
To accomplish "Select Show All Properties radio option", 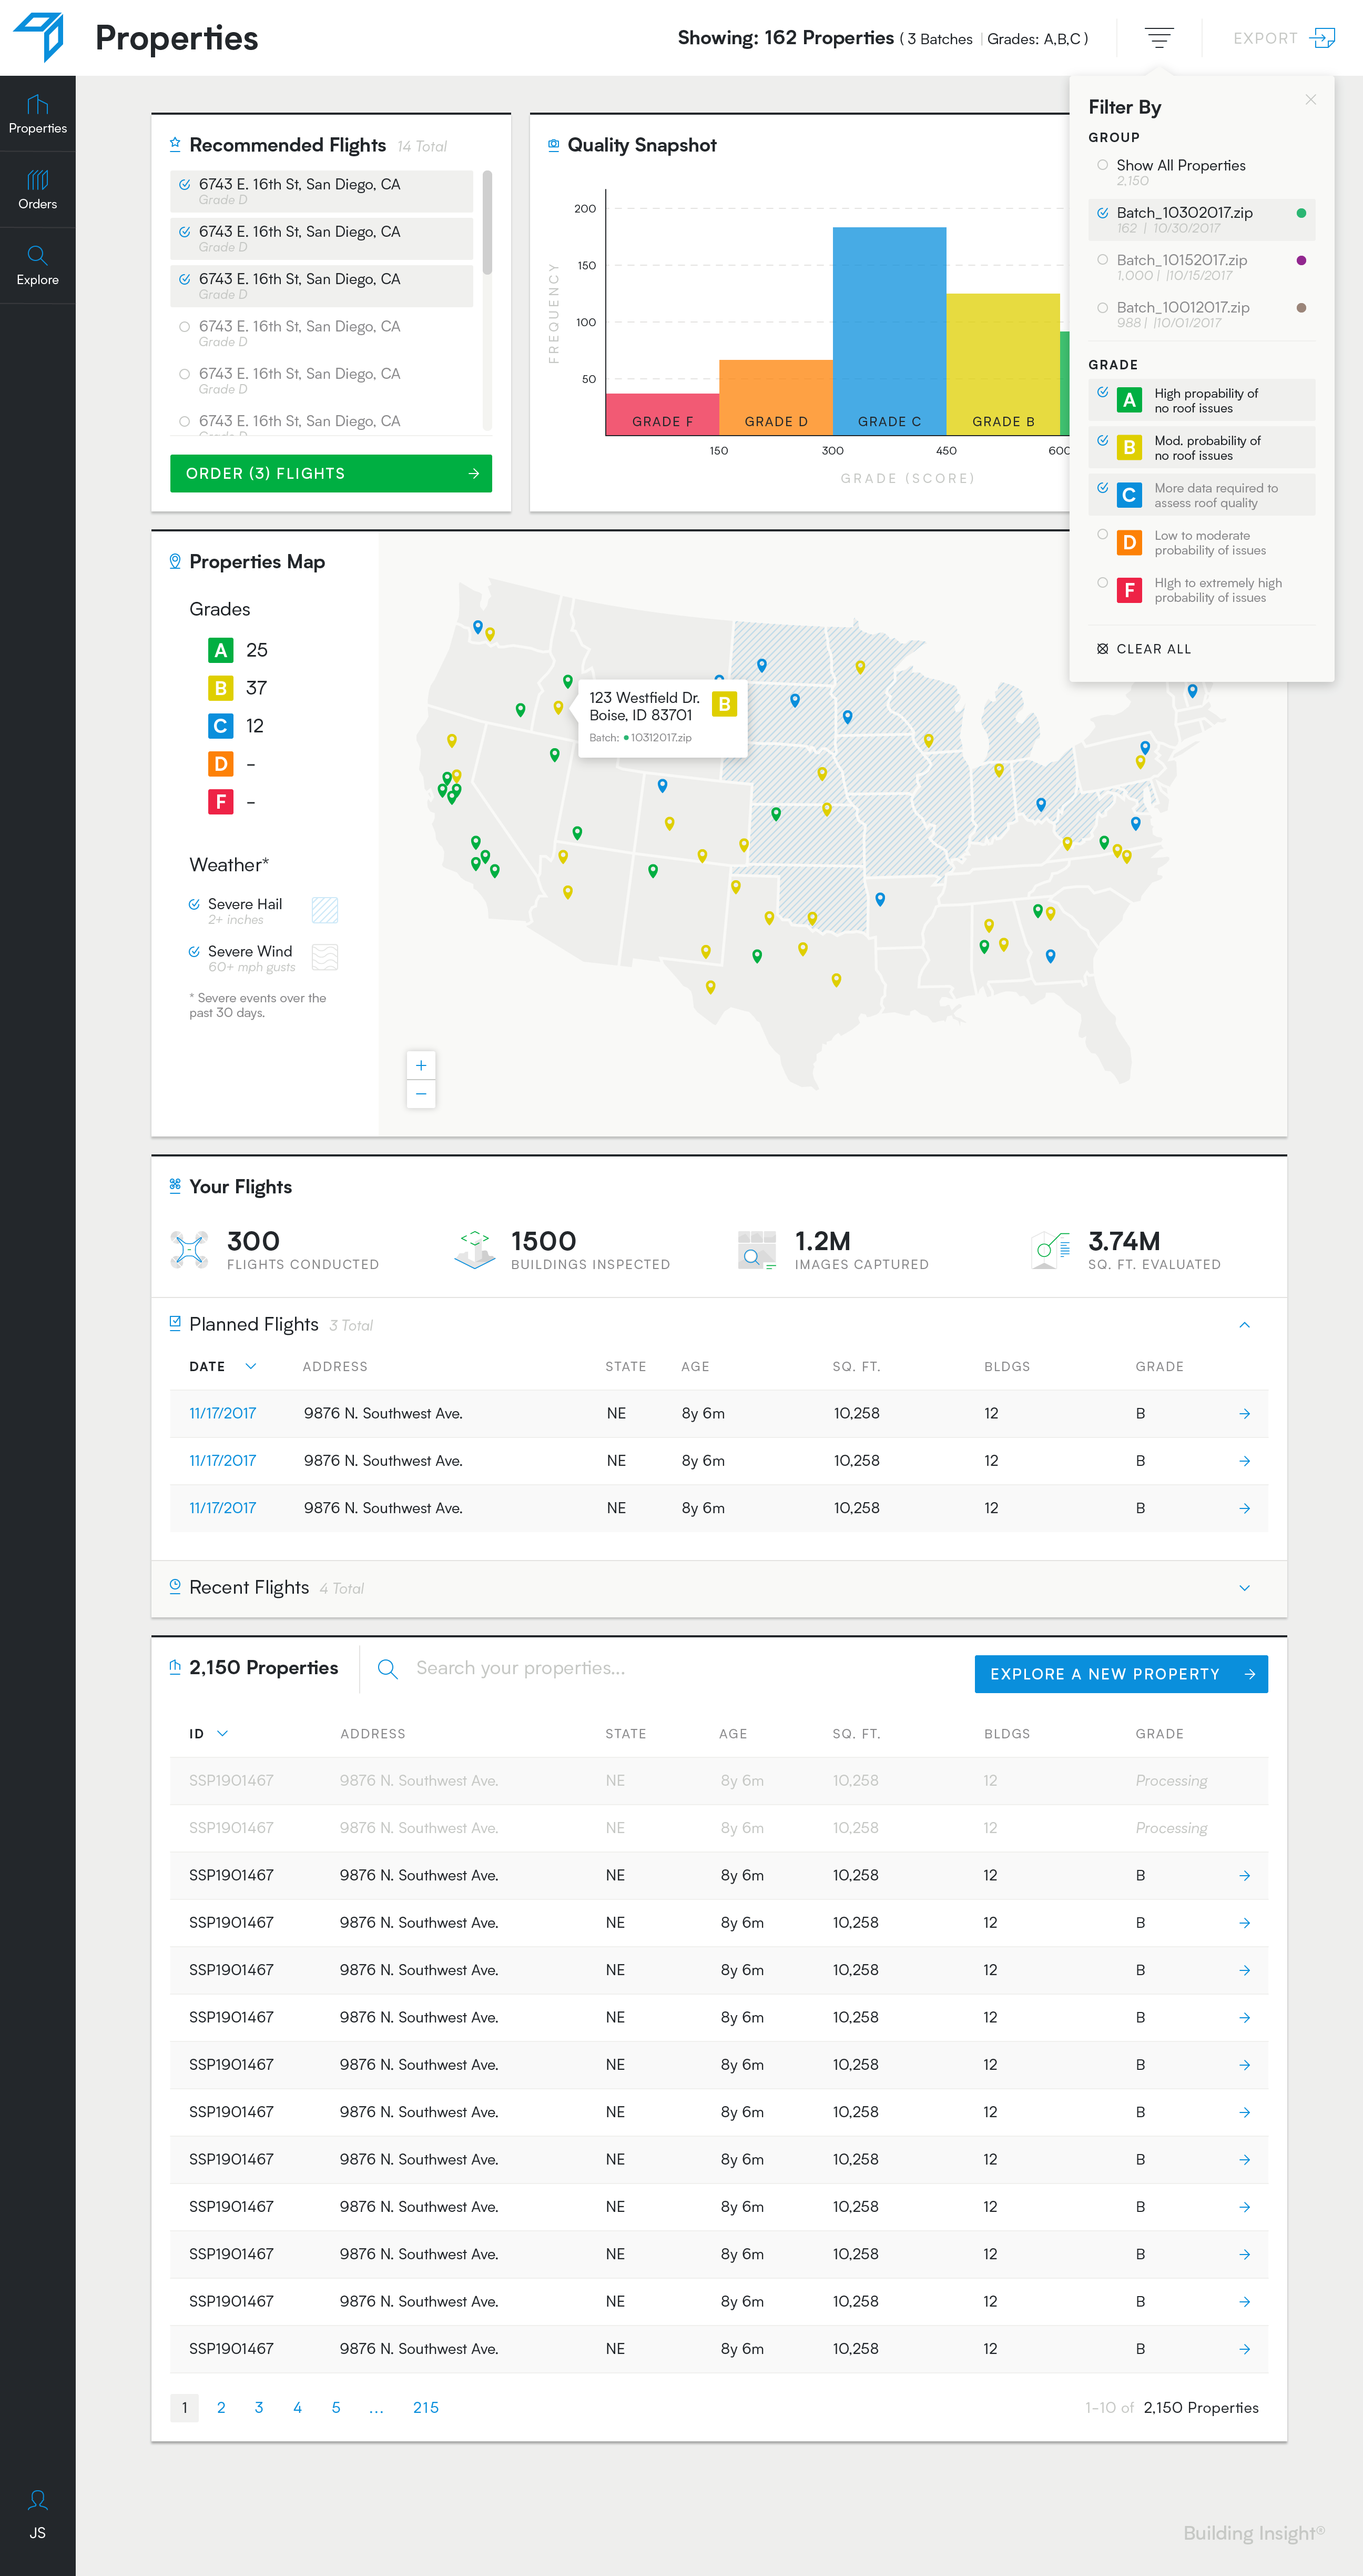I will [1102, 165].
